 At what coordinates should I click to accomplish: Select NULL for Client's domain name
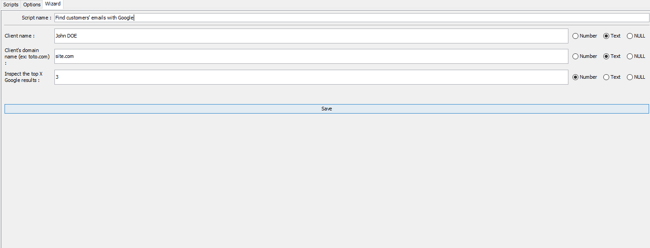point(635,57)
